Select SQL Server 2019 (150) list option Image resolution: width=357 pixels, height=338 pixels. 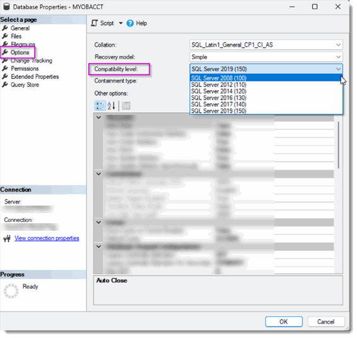[x=266, y=111]
